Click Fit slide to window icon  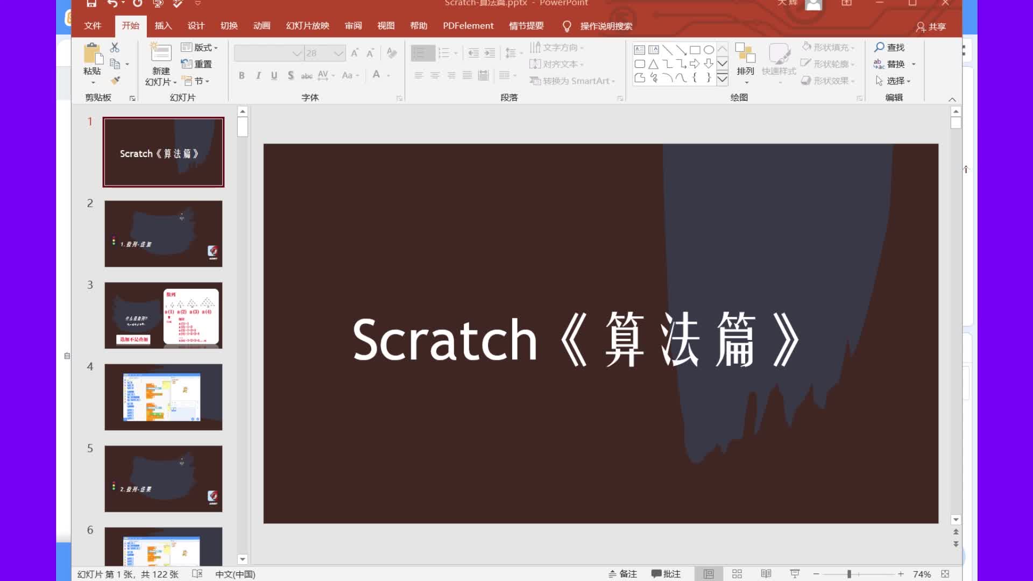pos(945,574)
